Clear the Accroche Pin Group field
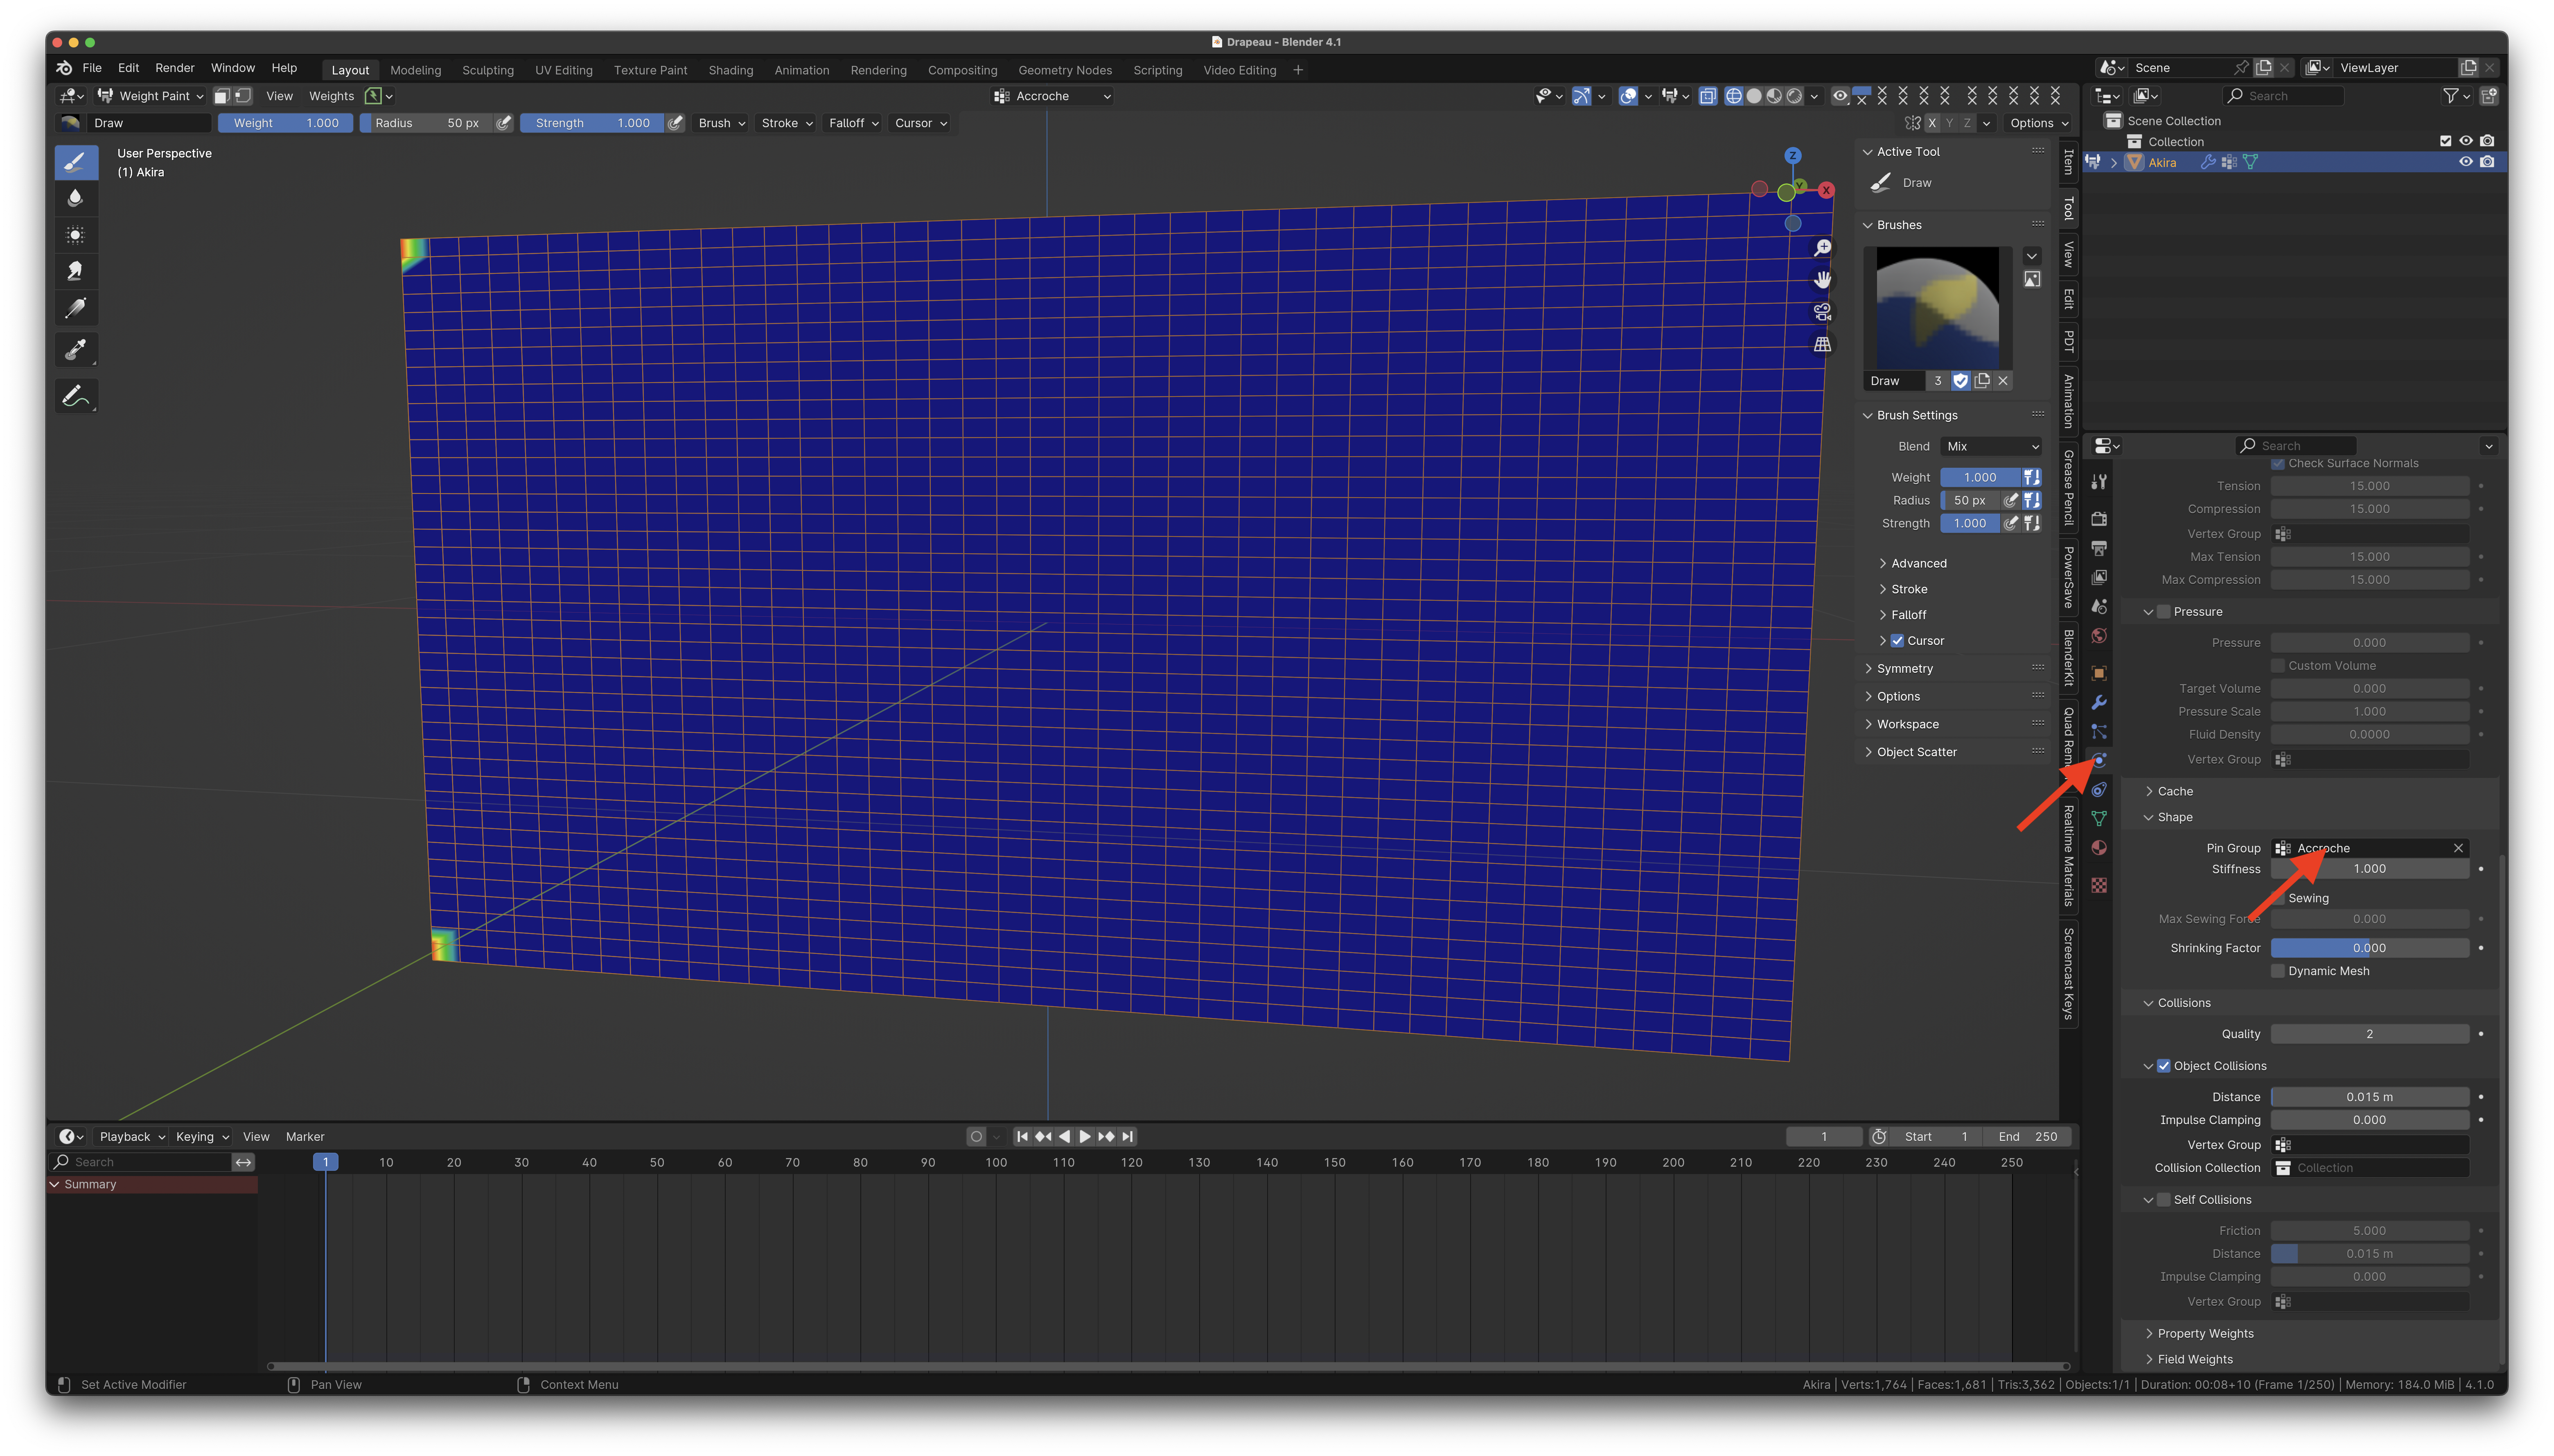The width and height of the screenshot is (2554, 1456). pos(2458,848)
